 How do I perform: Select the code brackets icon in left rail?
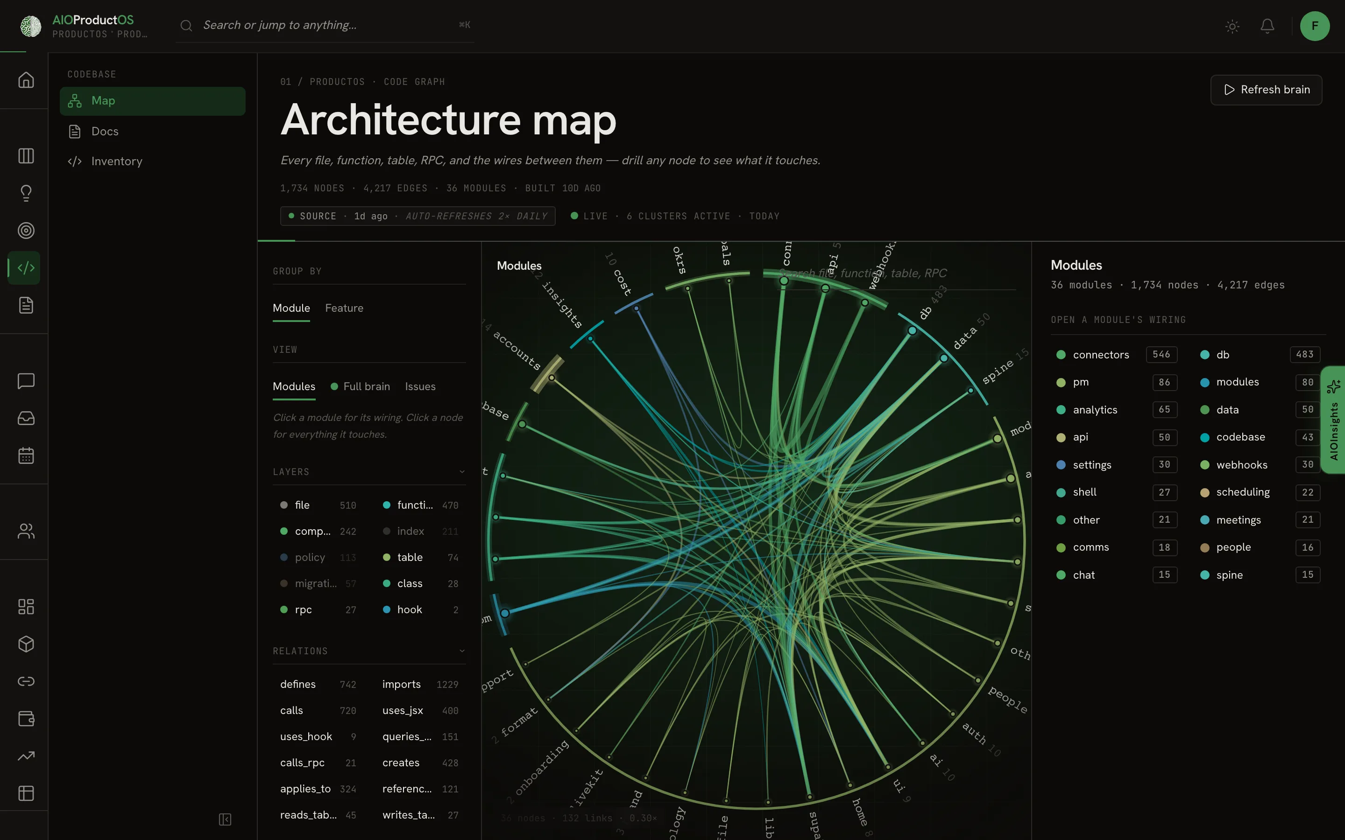[x=26, y=268]
